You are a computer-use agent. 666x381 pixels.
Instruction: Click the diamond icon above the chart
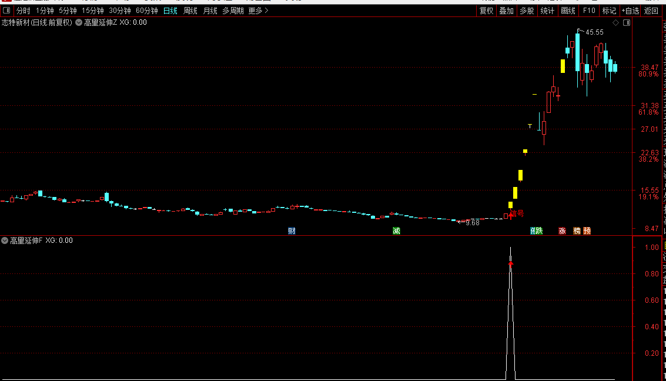615,22
